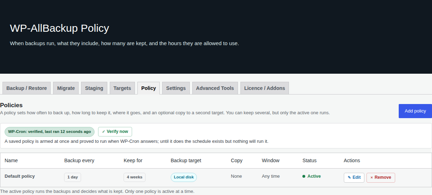Go to the Targets tab

[122, 88]
